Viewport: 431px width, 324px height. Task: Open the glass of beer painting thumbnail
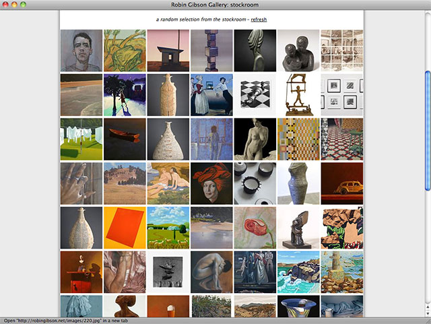(x=168, y=306)
